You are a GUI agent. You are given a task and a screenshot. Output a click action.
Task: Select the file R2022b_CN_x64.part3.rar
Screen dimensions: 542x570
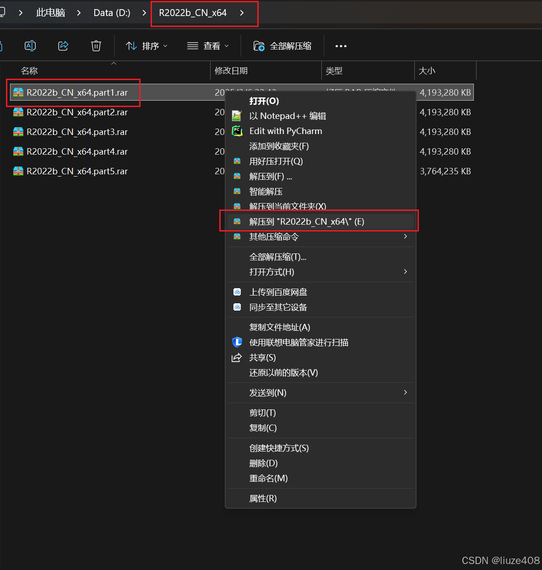(x=77, y=132)
